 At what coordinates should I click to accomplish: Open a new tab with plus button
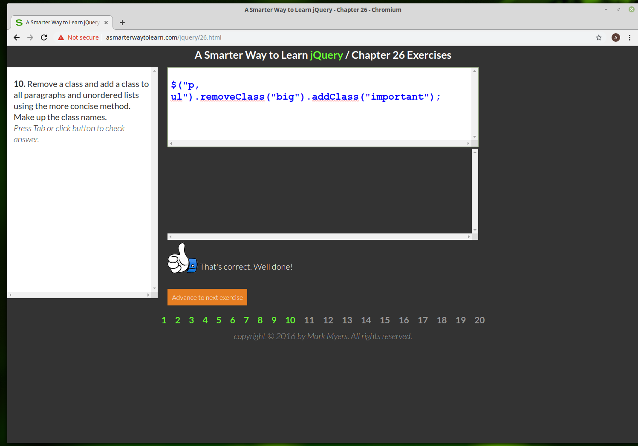tap(122, 23)
